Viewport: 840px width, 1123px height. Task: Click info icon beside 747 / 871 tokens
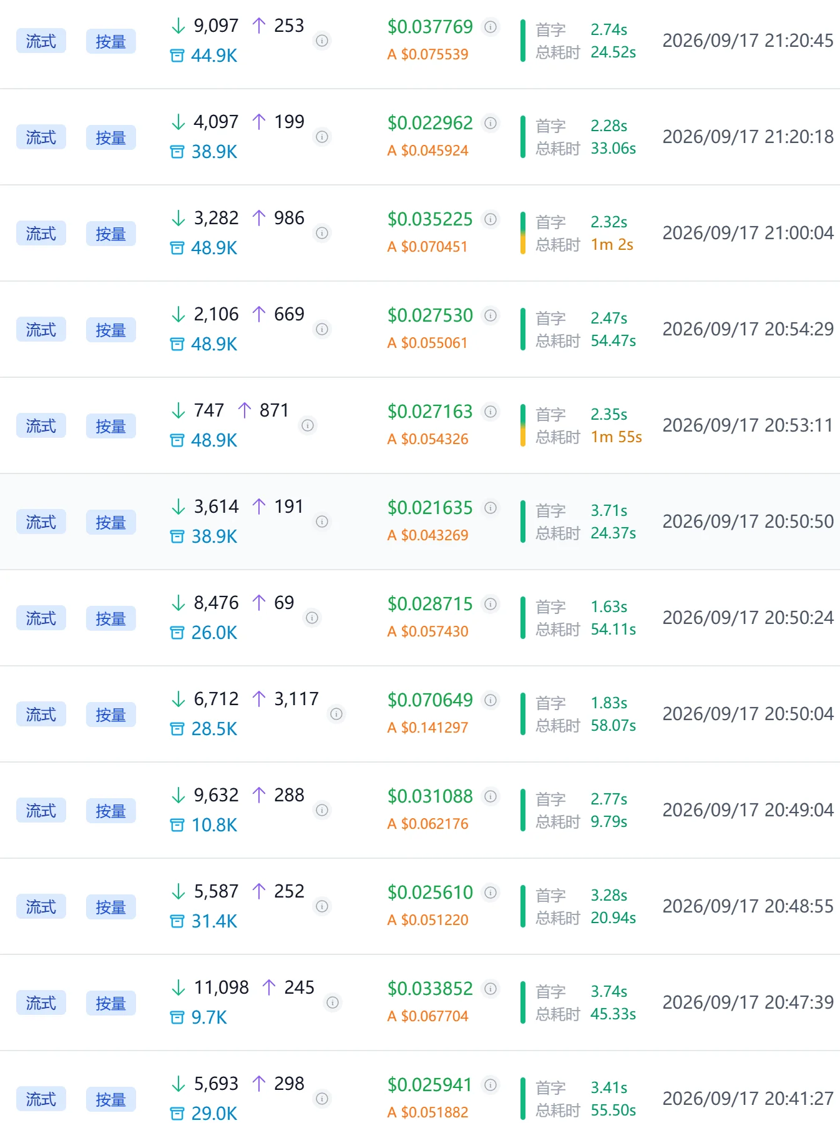click(x=308, y=425)
